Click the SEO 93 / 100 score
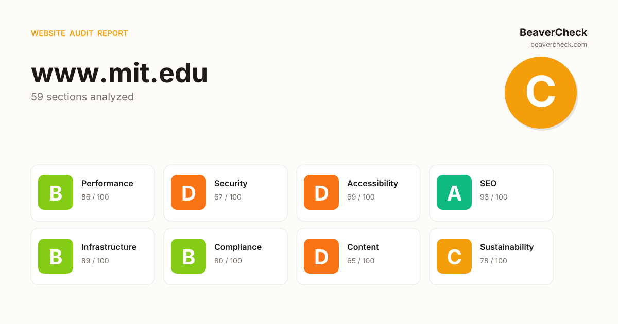 tap(494, 197)
